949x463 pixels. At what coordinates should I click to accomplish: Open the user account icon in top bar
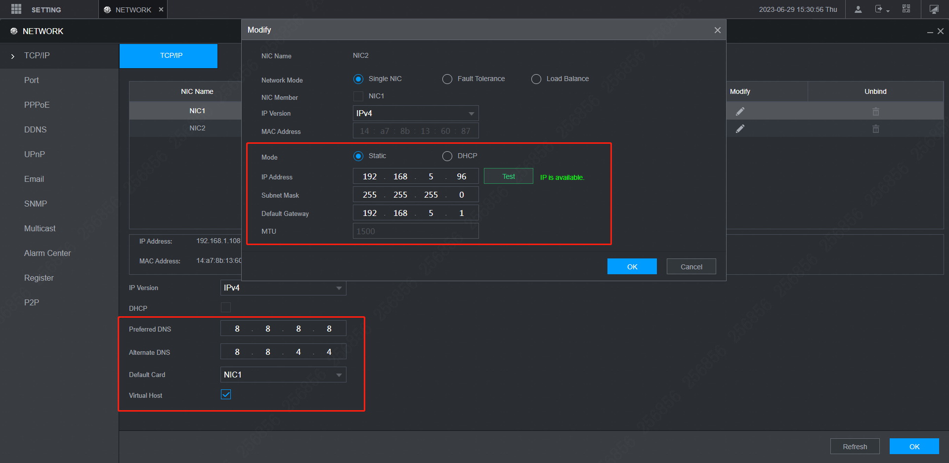click(x=858, y=9)
